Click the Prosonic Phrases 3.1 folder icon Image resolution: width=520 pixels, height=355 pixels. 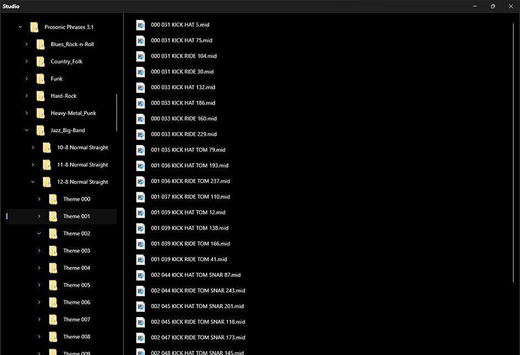35,27
